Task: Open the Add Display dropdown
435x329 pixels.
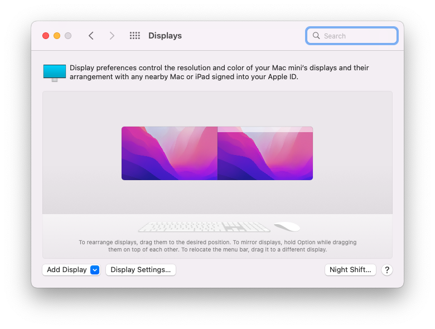Action: coord(71,270)
